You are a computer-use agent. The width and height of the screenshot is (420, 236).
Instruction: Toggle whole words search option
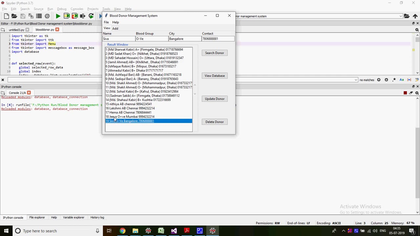point(409,80)
